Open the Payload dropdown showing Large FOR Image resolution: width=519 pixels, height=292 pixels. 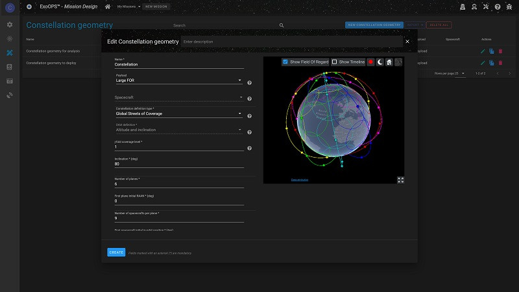pos(178,80)
